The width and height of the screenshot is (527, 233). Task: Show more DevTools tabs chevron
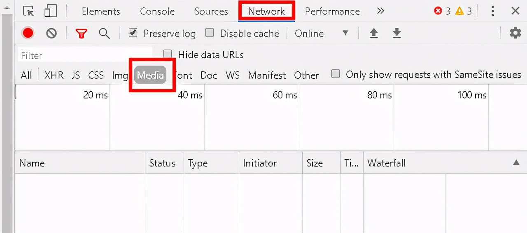pyautogui.click(x=380, y=11)
